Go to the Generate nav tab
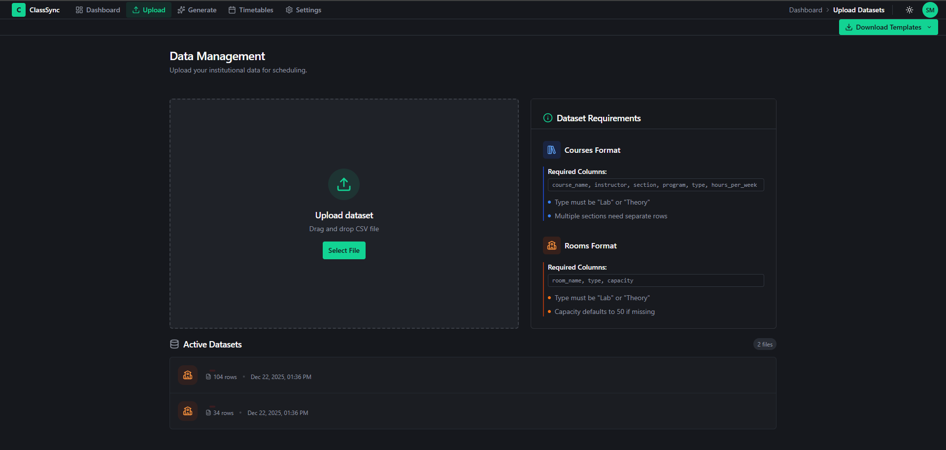This screenshot has height=450, width=946. [x=197, y=10]
